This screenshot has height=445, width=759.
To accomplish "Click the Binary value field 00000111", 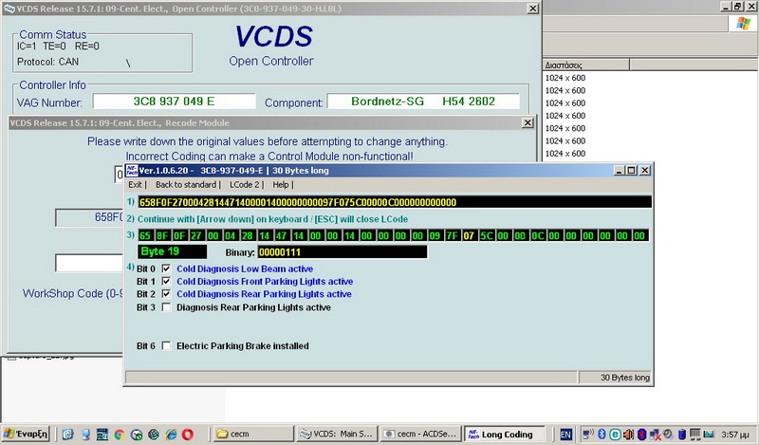I will (x=342, y=252).
